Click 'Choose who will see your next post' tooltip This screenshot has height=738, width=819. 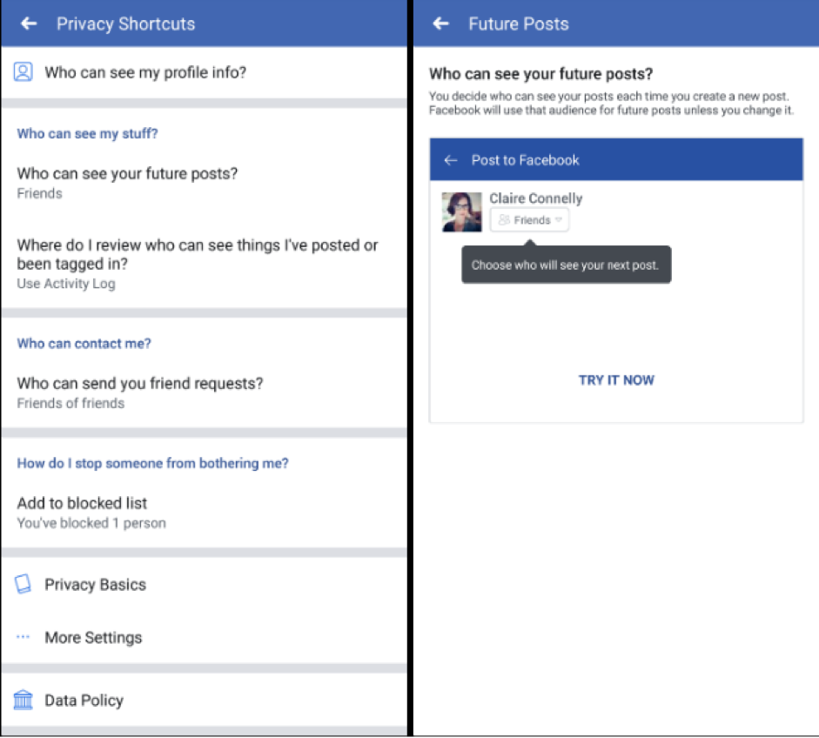click(566, 265)
